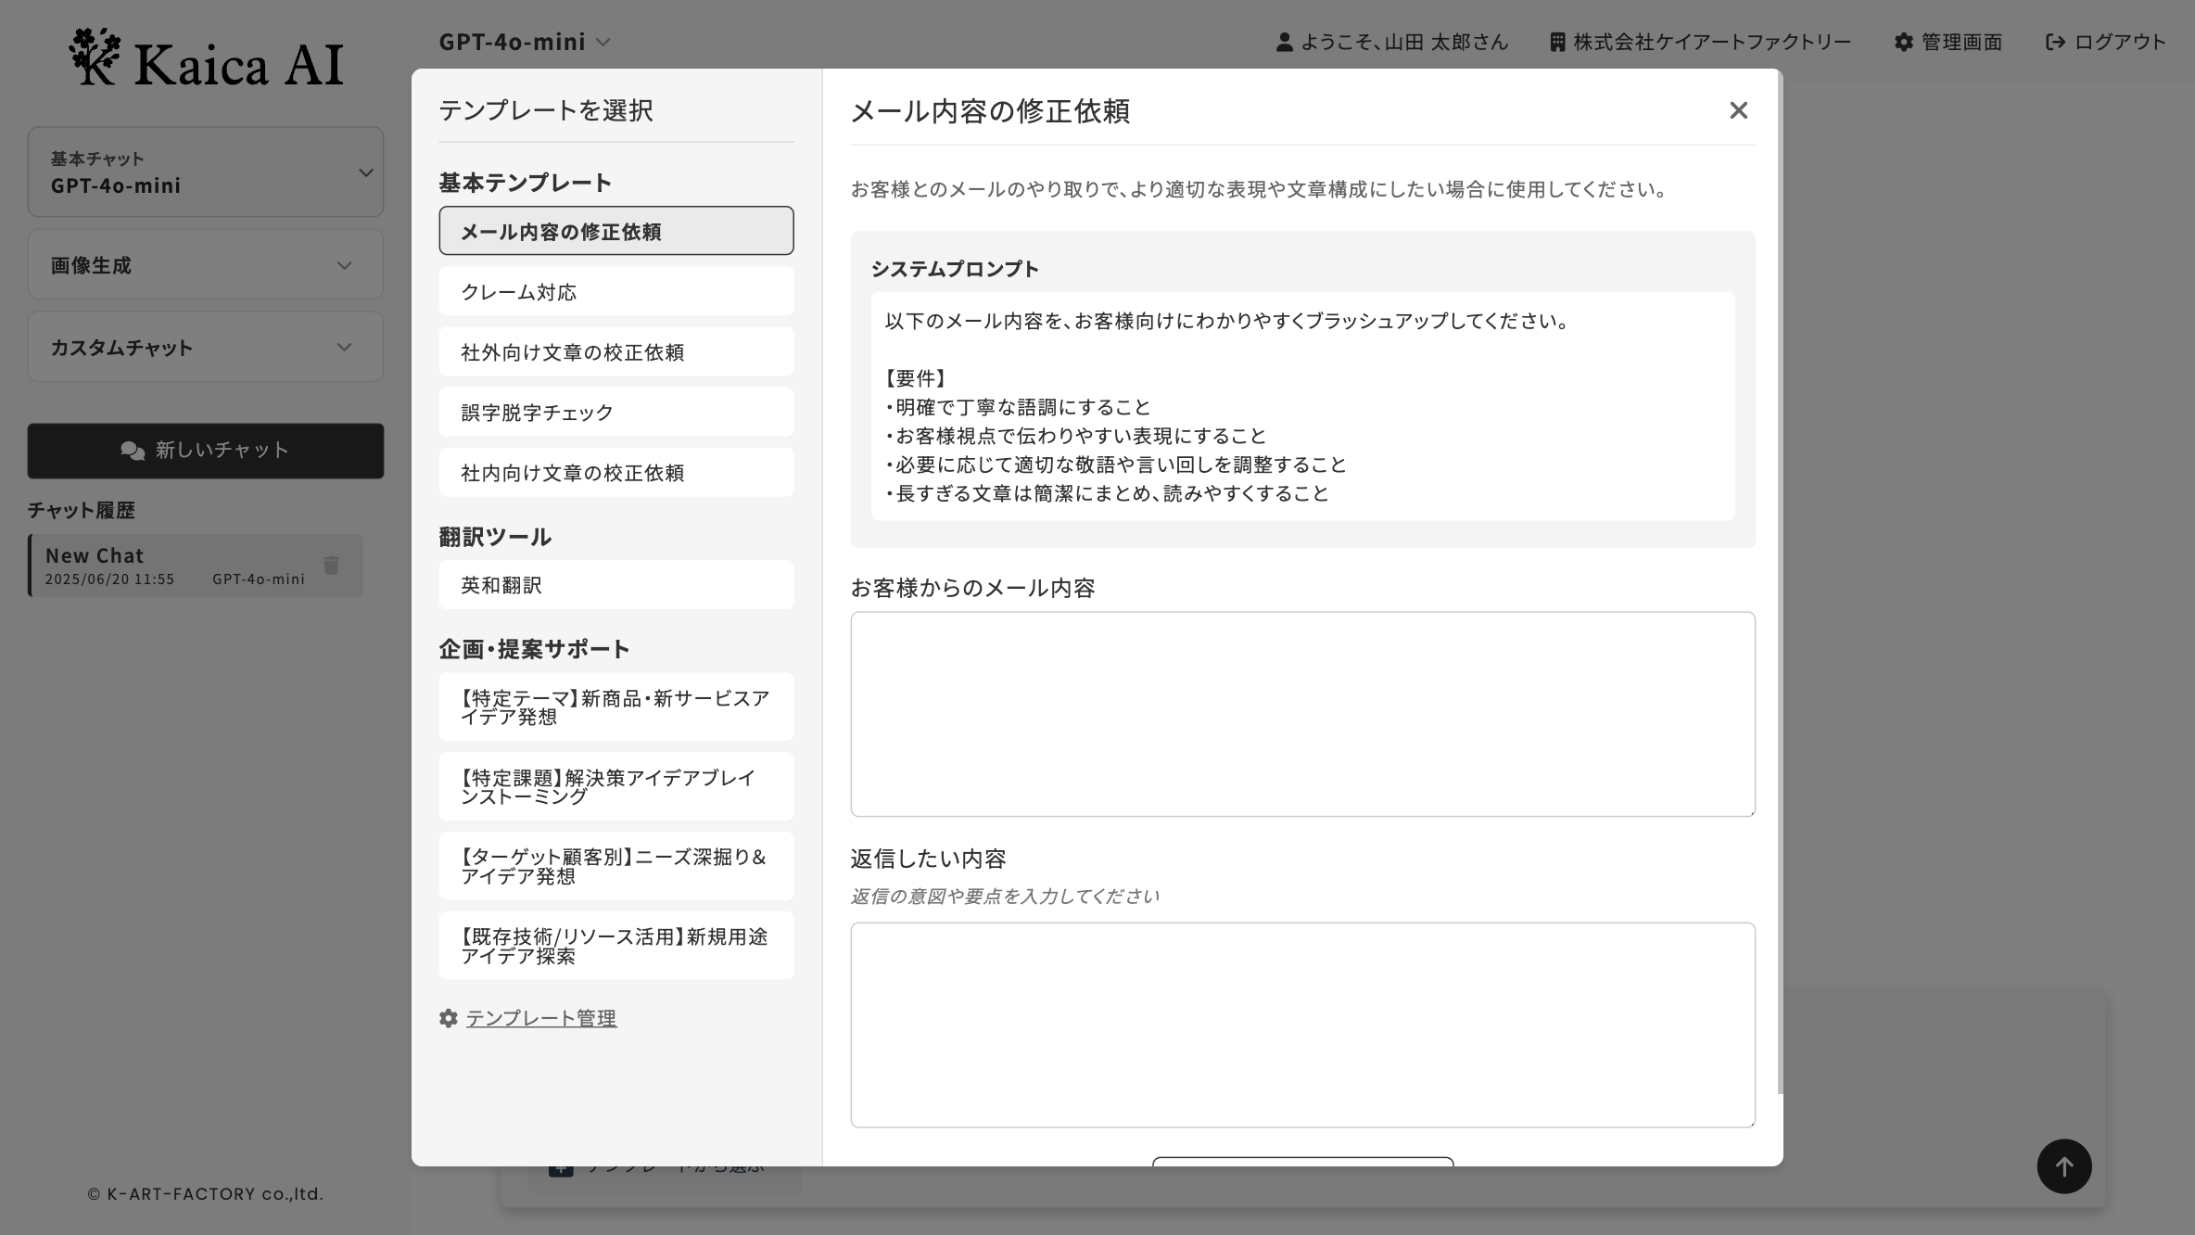
Task: Expand the 画像生成 section
Action: coord(206,265)
